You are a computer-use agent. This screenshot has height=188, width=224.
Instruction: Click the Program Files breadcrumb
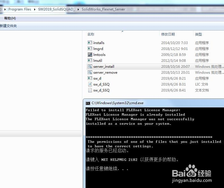coord(20,9)
